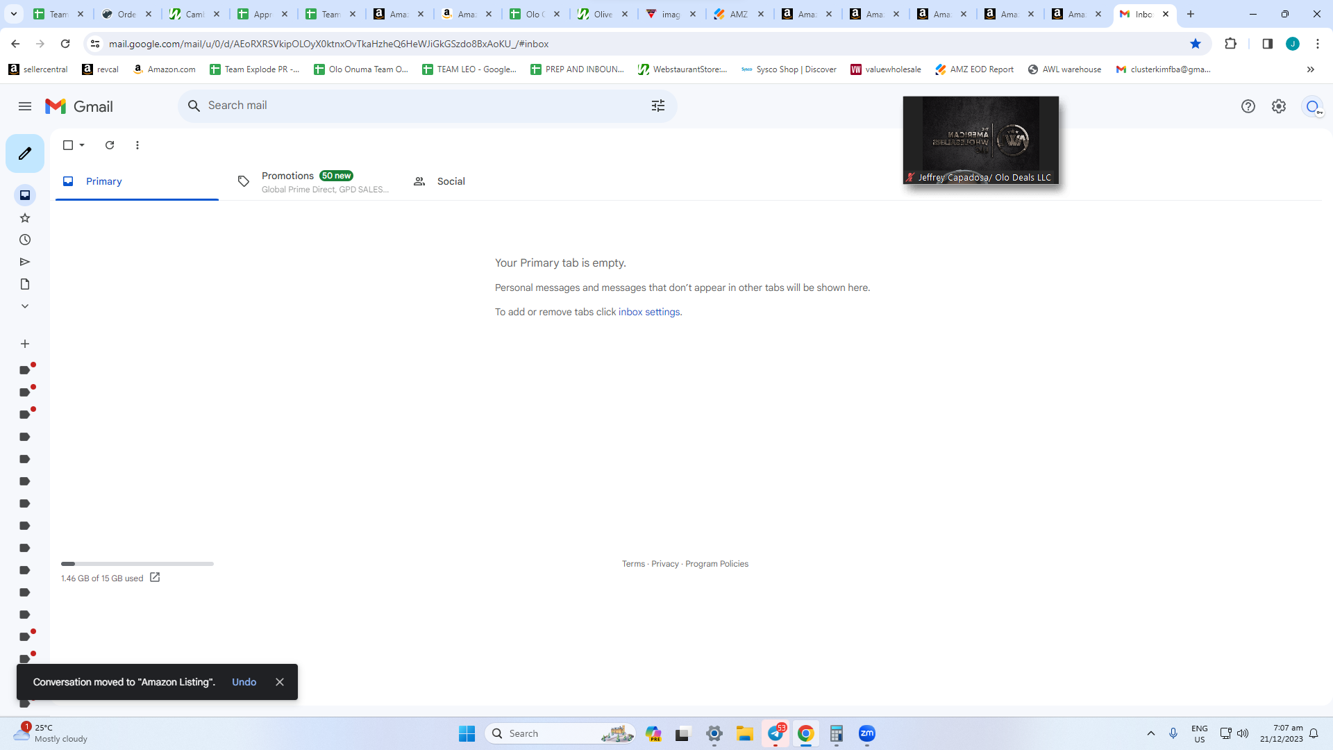Open the Inbox icon in sidebar
This screenshot has width=1333, height=750.
[25, 195]
